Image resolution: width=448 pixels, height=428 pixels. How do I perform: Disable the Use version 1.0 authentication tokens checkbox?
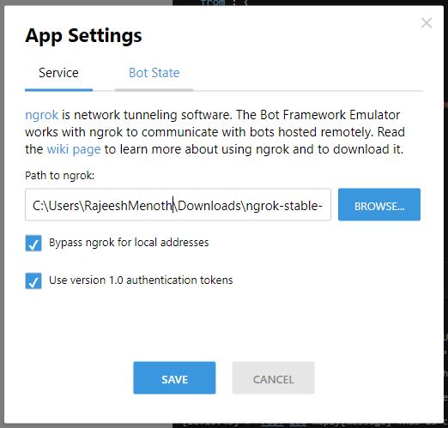33,280
